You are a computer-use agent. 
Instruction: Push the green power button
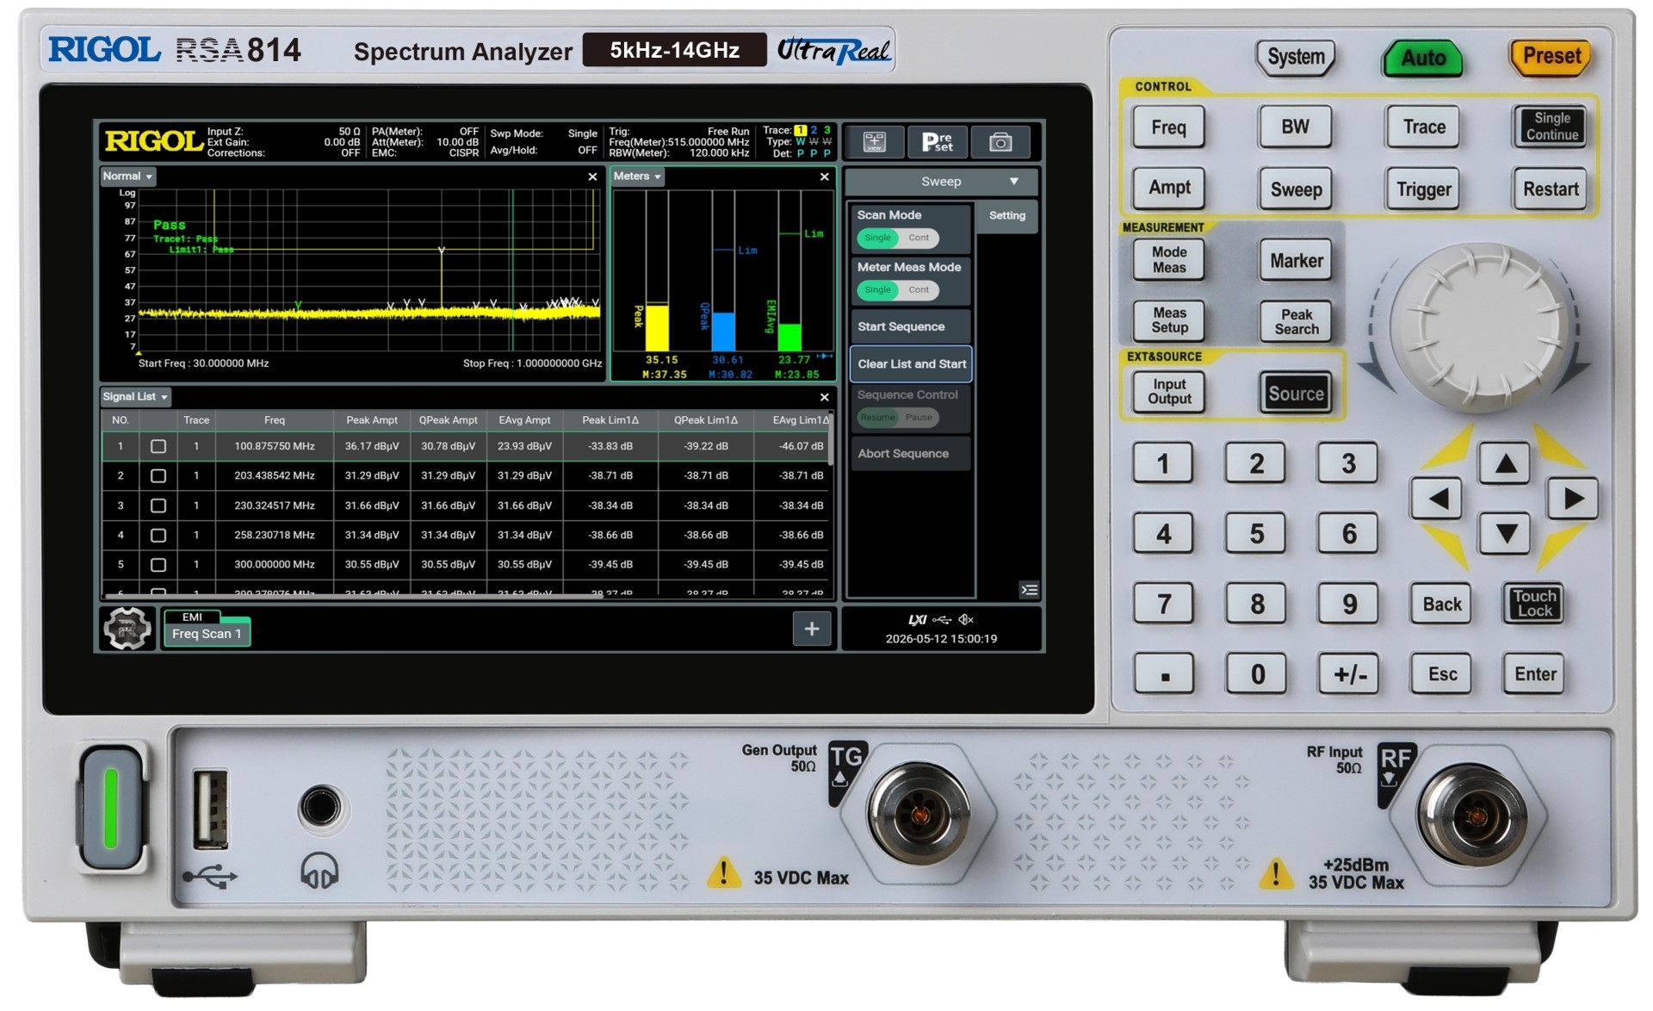(x=111, y=808)
